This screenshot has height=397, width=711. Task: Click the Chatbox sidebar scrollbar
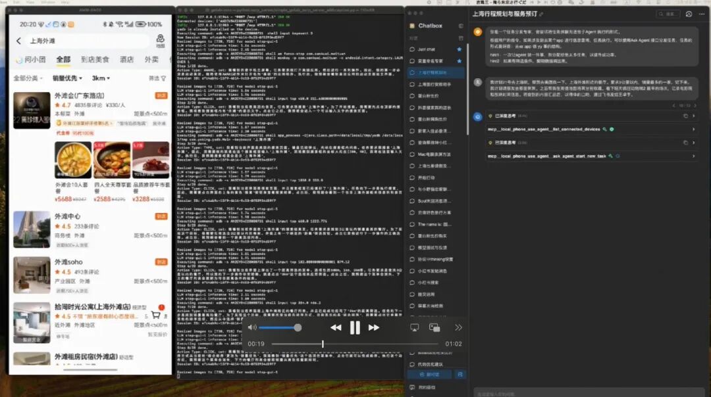pos(467,88)
